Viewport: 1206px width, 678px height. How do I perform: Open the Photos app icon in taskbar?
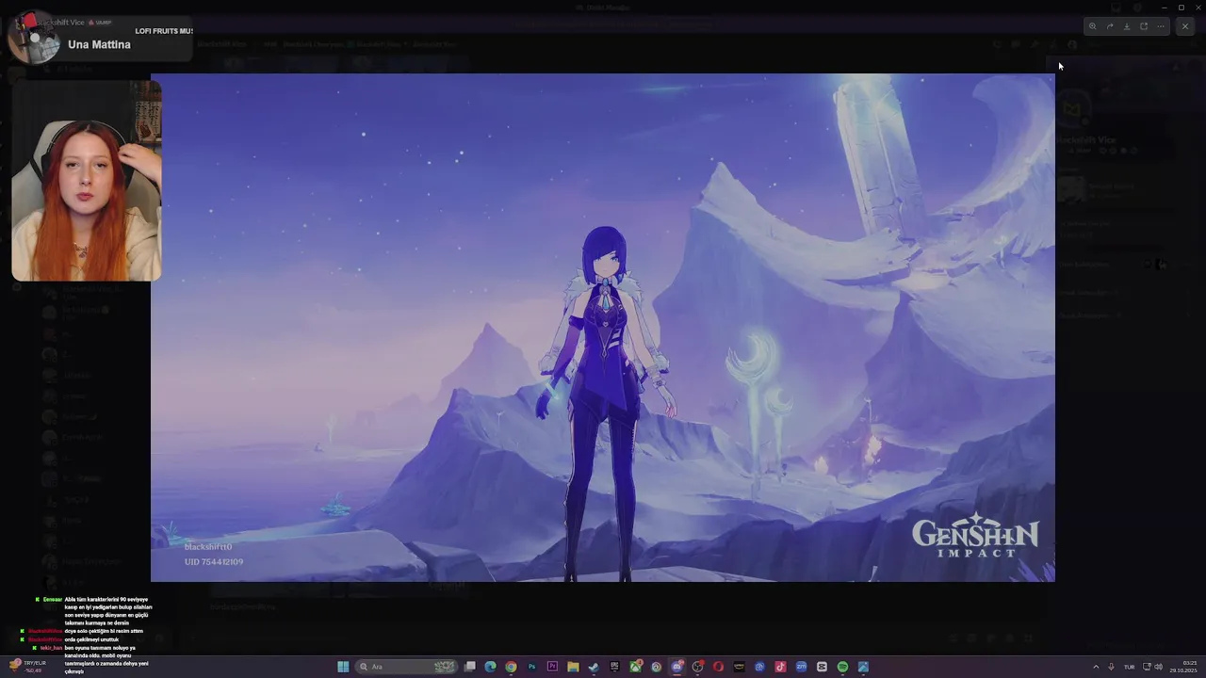pyautogui.click(x=863, y=667)
